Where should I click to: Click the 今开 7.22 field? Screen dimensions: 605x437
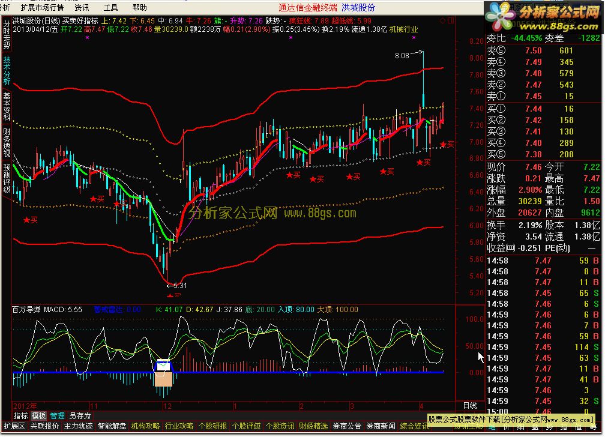pyautogui.click(x=573, y=167)
